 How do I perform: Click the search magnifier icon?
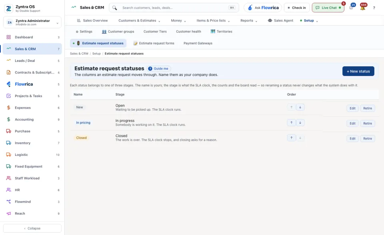click(115, 8)
